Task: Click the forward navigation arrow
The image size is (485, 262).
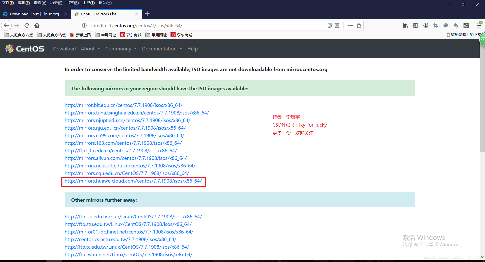Action: [17, 25]
